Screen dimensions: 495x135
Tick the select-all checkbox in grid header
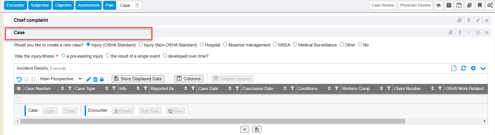point(19,89)
